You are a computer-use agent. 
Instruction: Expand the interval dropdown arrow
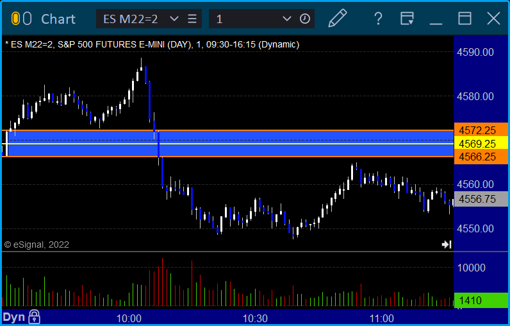286,19
